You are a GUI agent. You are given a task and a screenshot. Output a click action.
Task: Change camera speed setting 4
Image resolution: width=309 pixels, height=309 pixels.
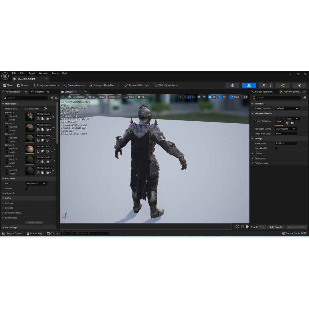(x=244, y=97)
